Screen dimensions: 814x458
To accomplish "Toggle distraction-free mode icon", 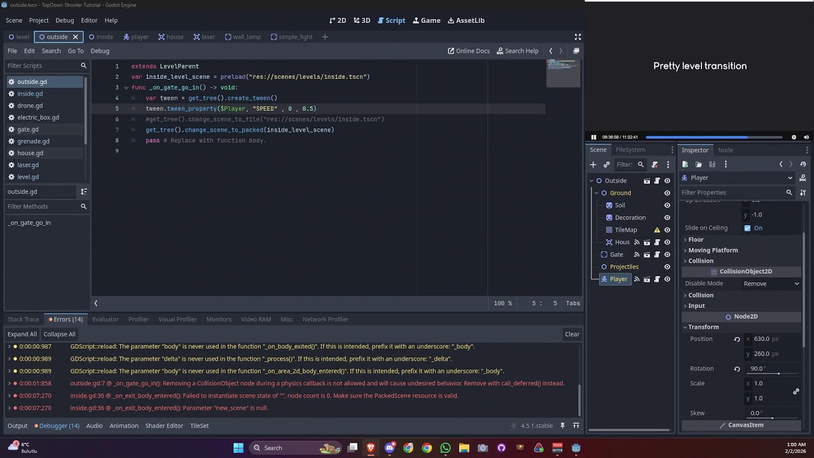I will click(x=577, y=37).
